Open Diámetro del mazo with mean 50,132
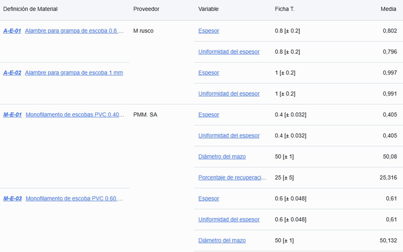 click(222, 240)
